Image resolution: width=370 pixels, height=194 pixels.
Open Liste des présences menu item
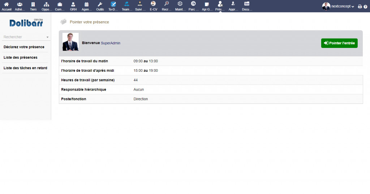20,57
